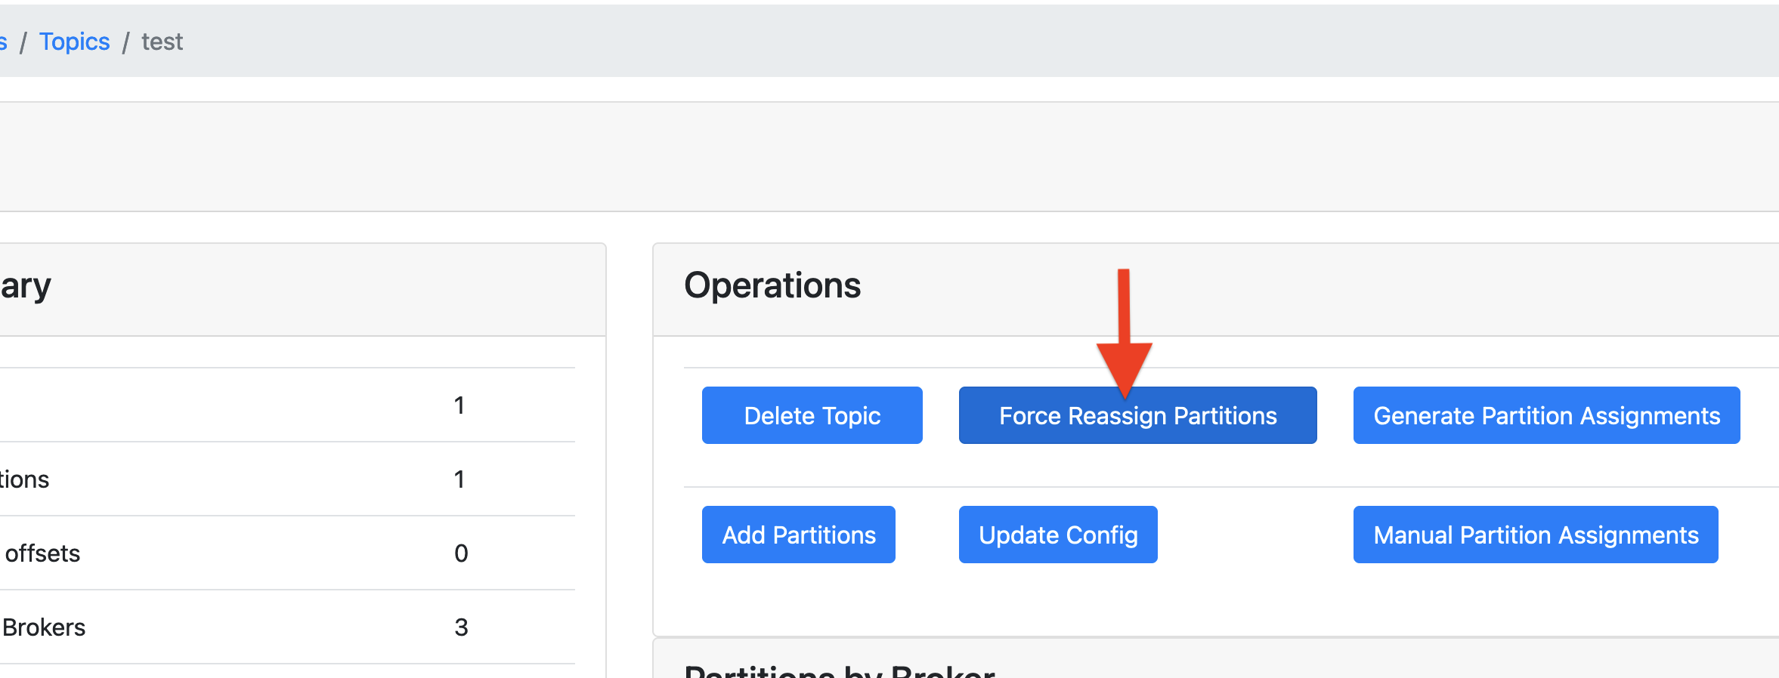The width and height of the screenshot is (1779, 678).
Task: Open Generate Partition Assignments
Action: [x=1547, y=415]
